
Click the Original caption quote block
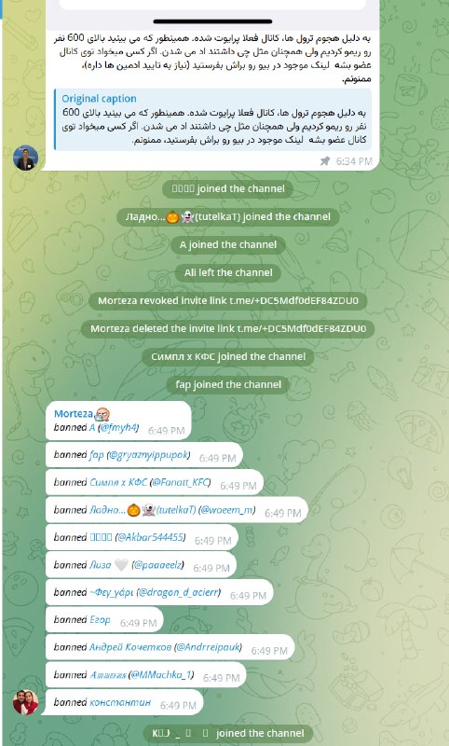point(213,119)
